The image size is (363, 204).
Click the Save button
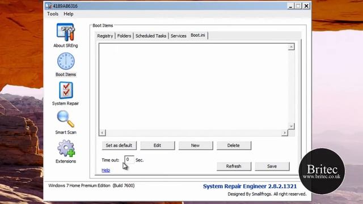click(272, 166)
